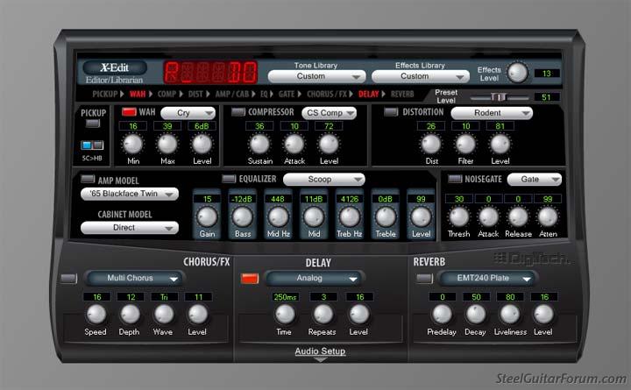This screenshot has width=631, height=390.
Task: Enable the Noisegate toggle
Action: click(455, 179)
